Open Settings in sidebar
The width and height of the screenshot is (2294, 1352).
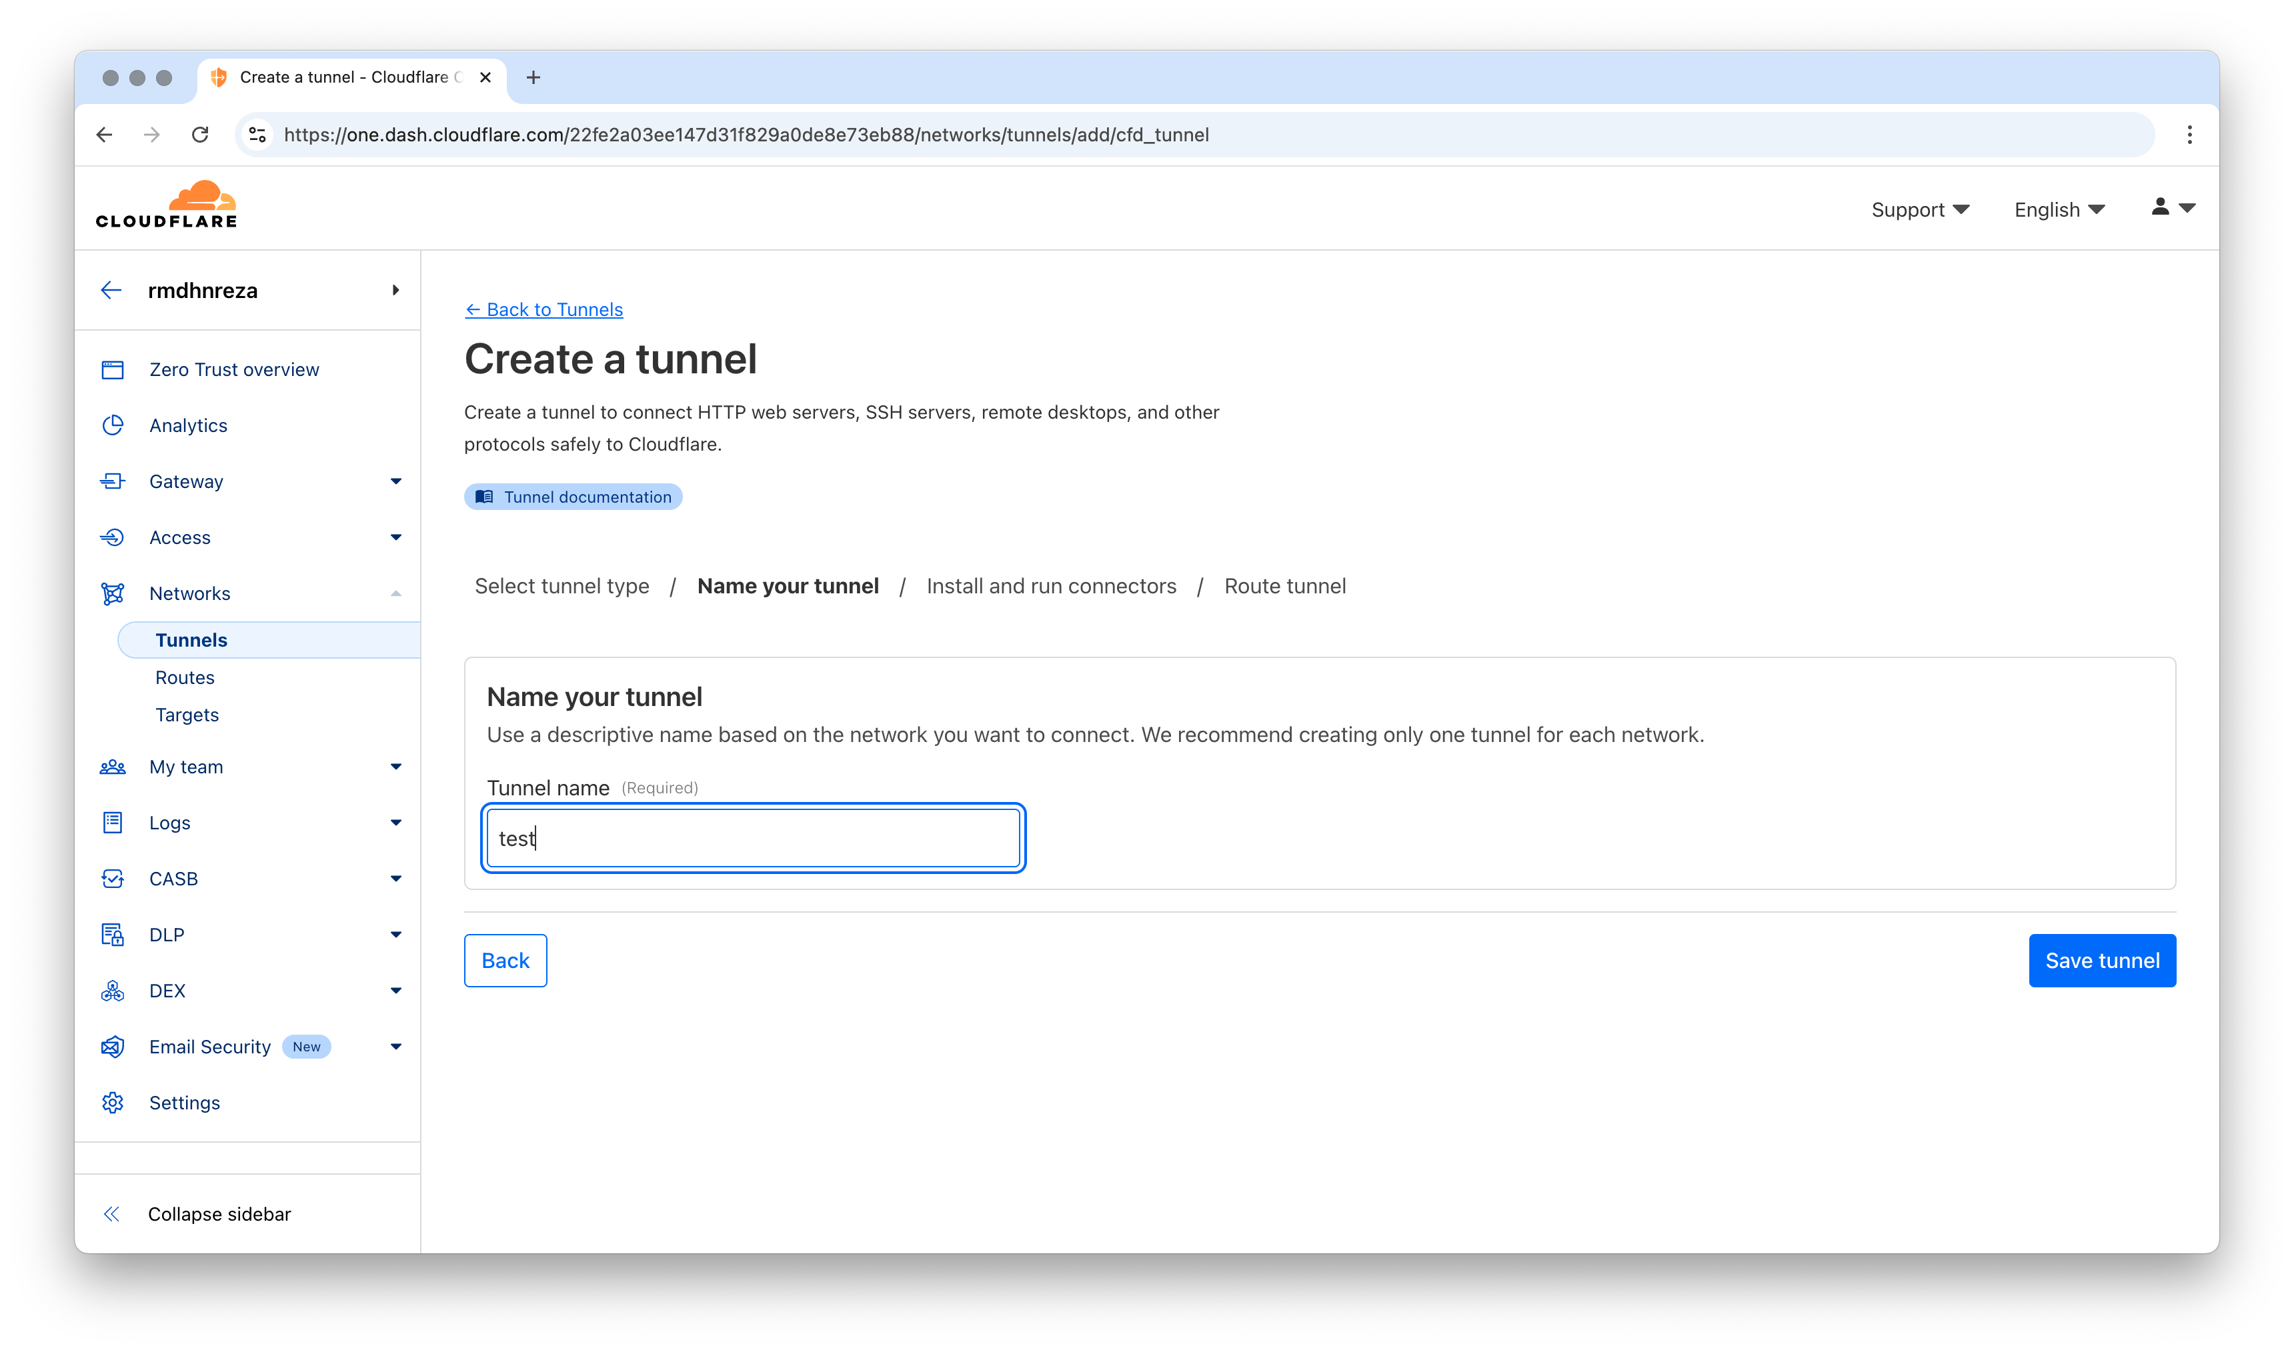(x=185, y=1103)
